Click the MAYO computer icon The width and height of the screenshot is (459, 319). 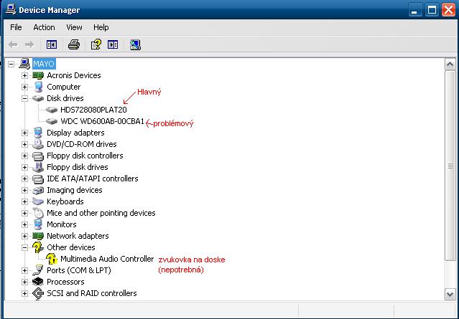click(24, 64)
